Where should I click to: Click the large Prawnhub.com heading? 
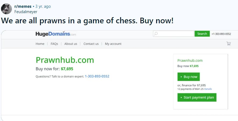[65, 60]
